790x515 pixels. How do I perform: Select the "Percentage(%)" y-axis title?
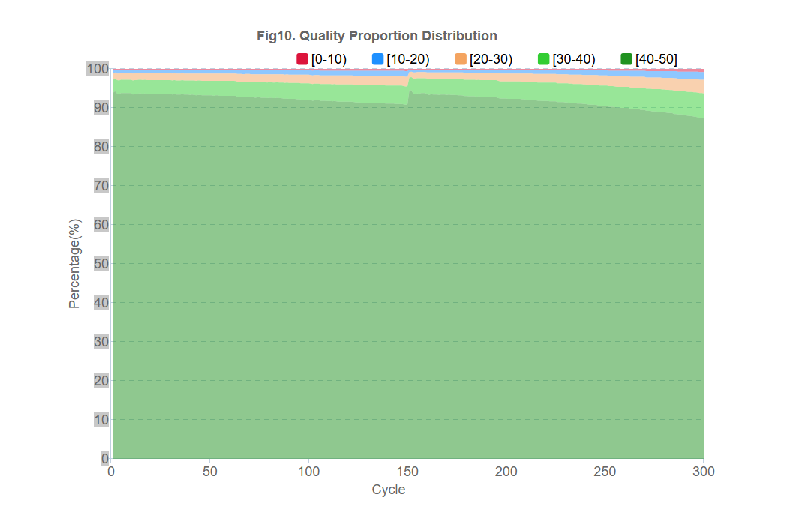74,263
